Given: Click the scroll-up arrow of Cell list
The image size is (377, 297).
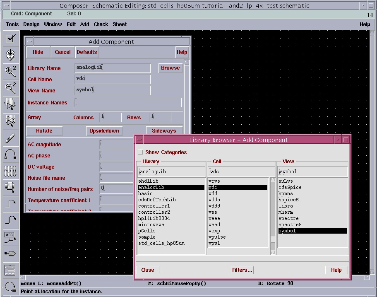Looking at the screenshot, I should (273, 180).
